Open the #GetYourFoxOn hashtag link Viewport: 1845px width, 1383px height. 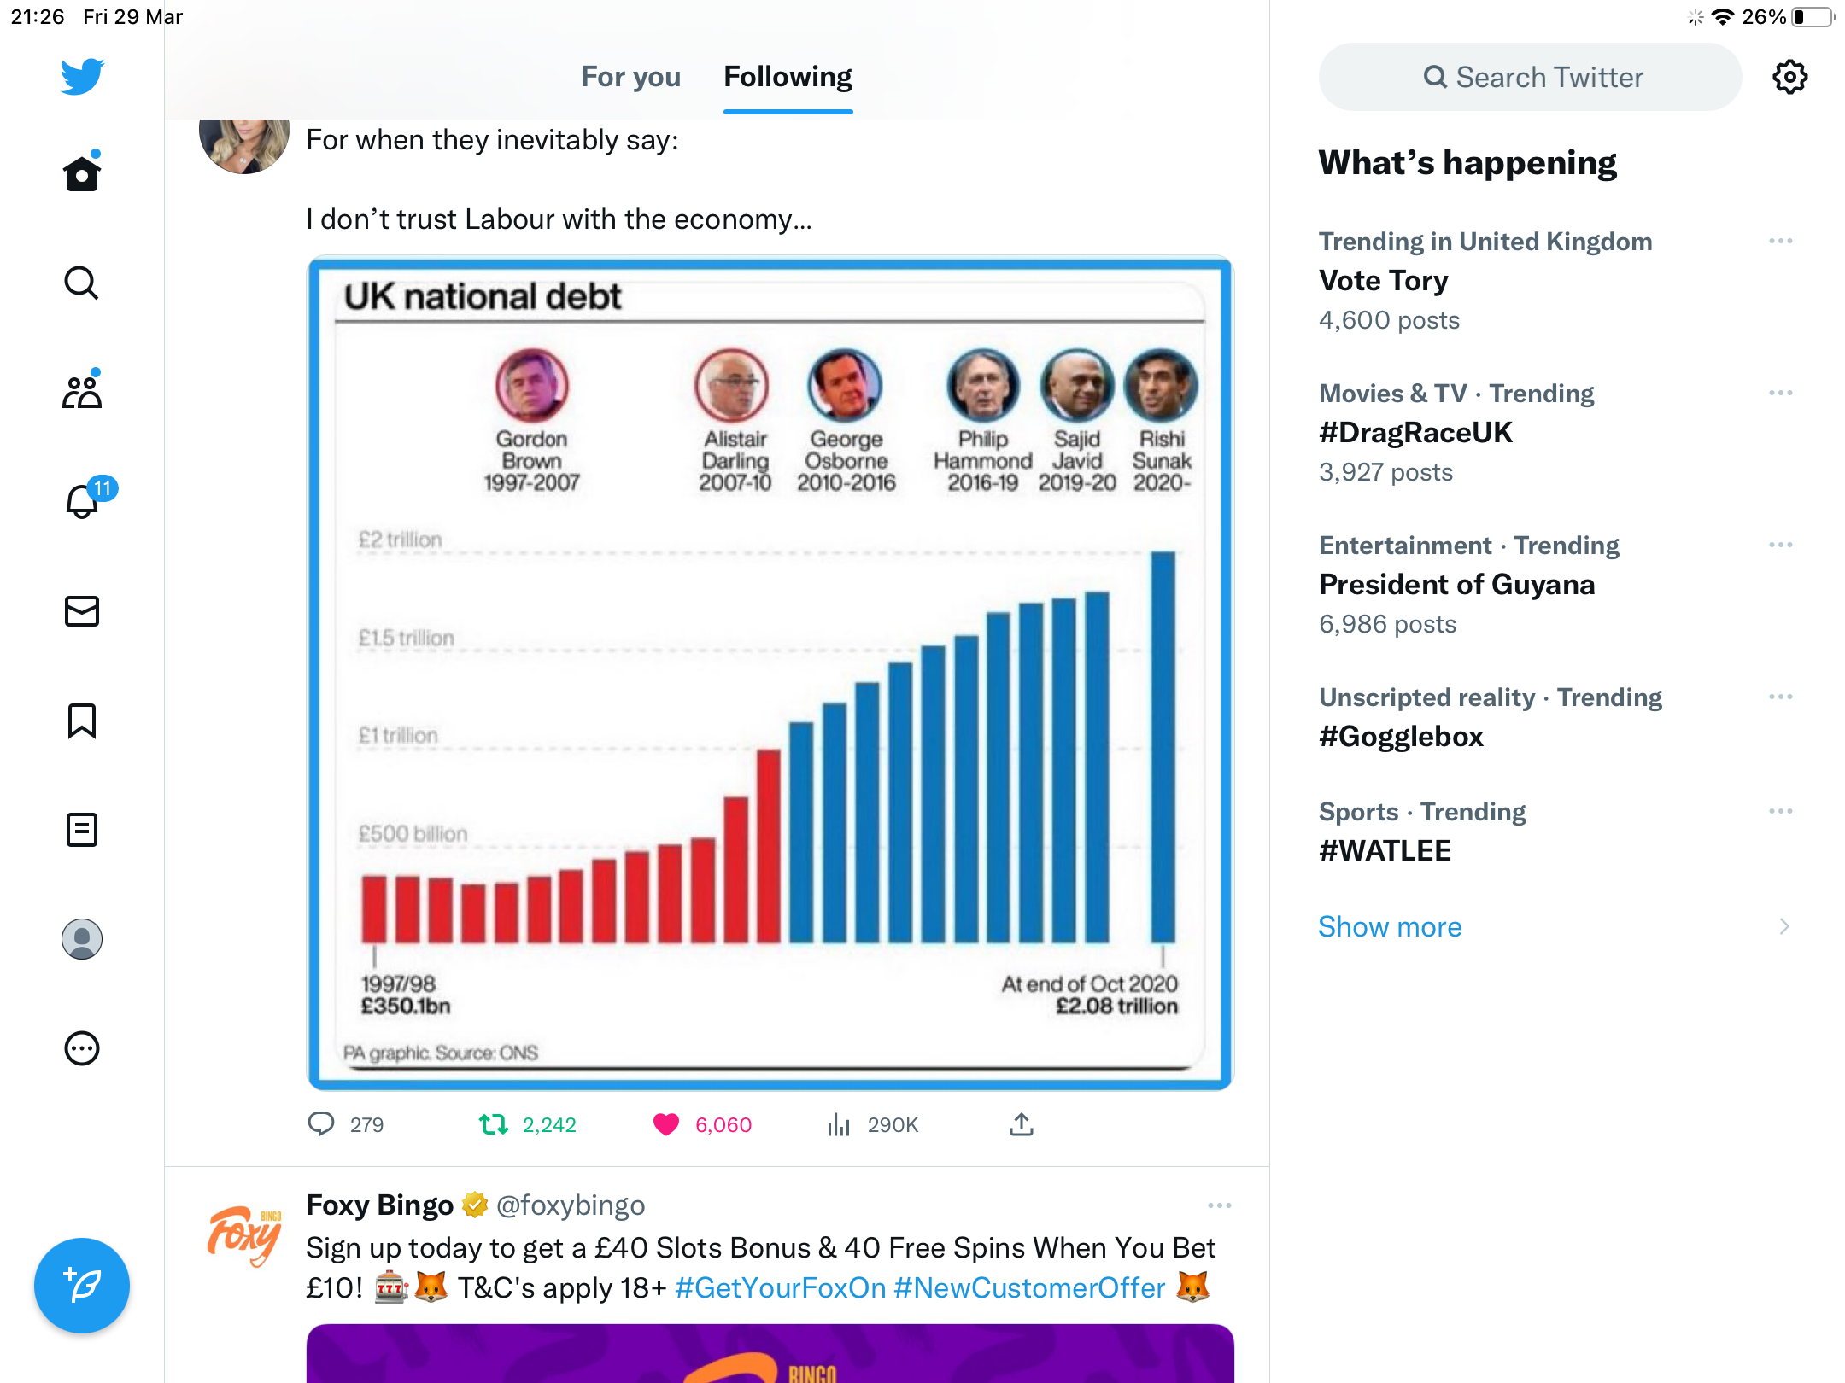tap(780, 1288)
